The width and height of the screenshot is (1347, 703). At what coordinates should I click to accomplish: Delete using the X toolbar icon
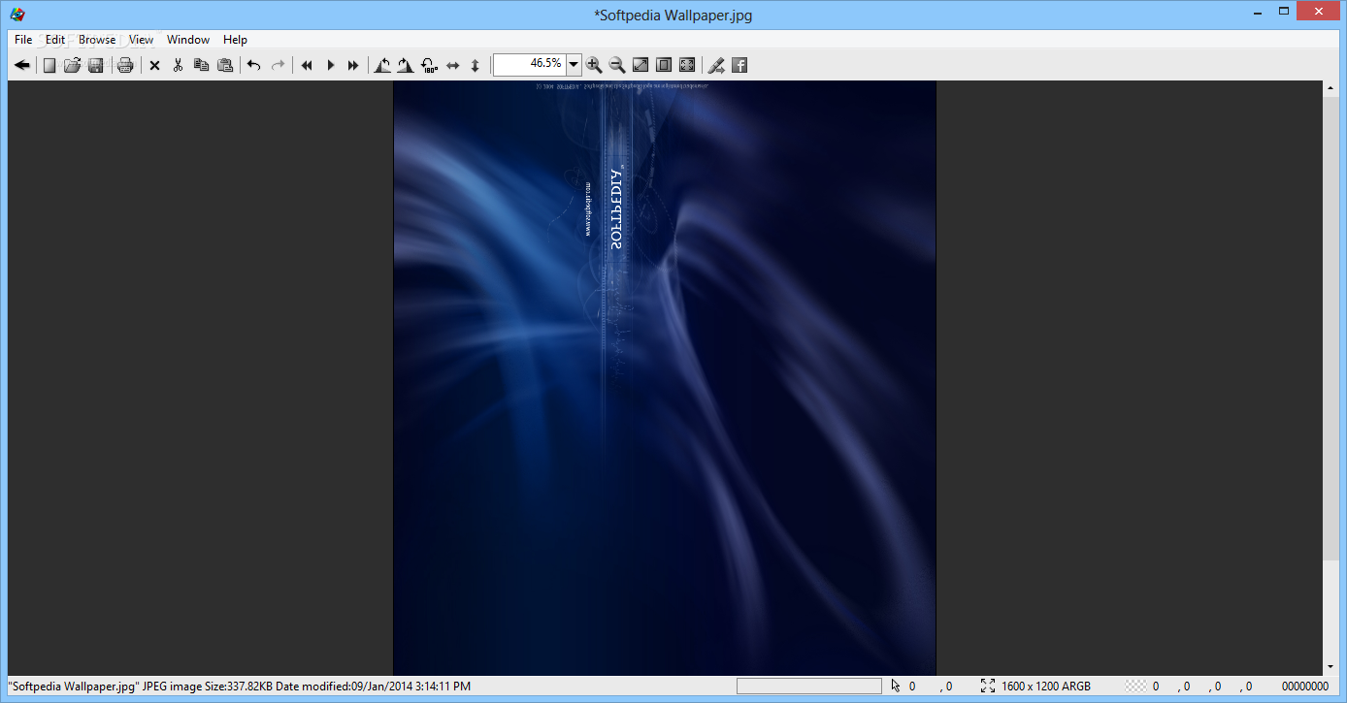pyautogui.click(x=154, y=65)
